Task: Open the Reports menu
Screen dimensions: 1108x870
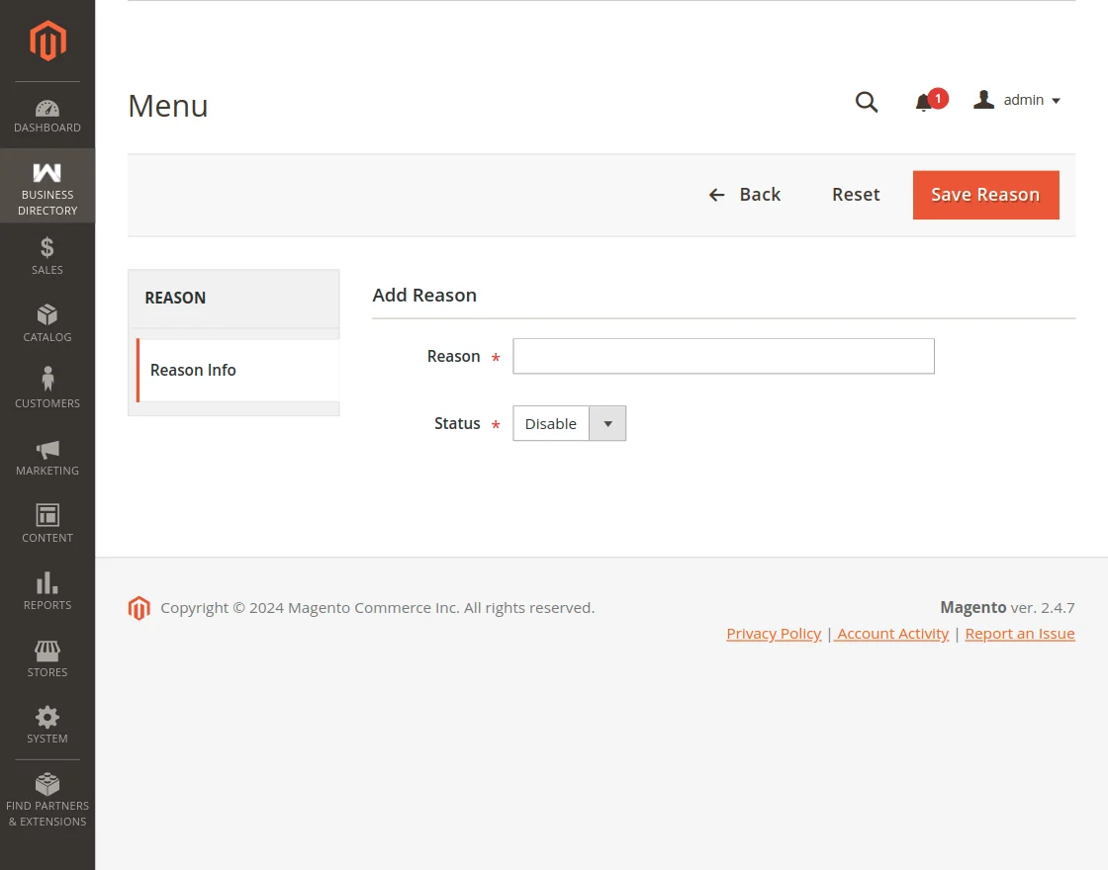Action: pos(47,591)
